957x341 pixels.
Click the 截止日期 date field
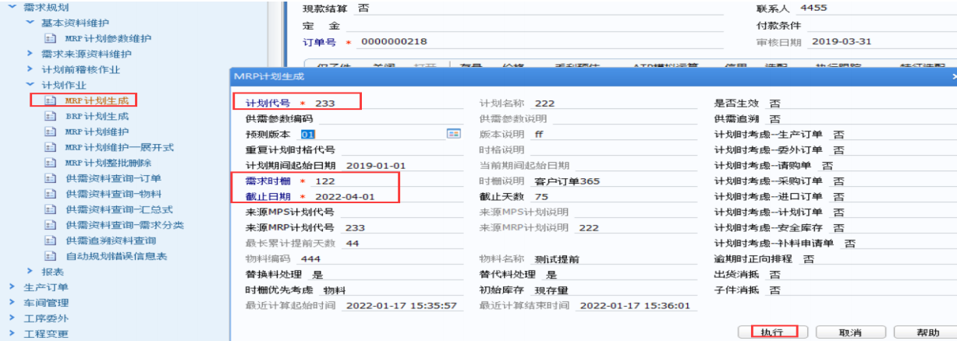[390, 196]
